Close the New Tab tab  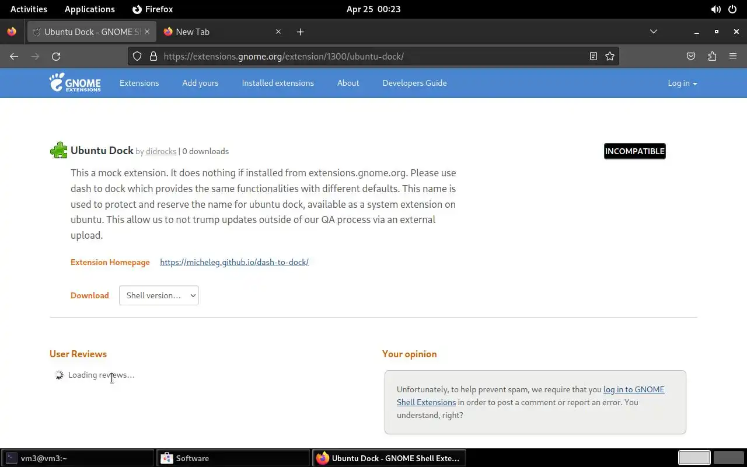coord(278,32)
